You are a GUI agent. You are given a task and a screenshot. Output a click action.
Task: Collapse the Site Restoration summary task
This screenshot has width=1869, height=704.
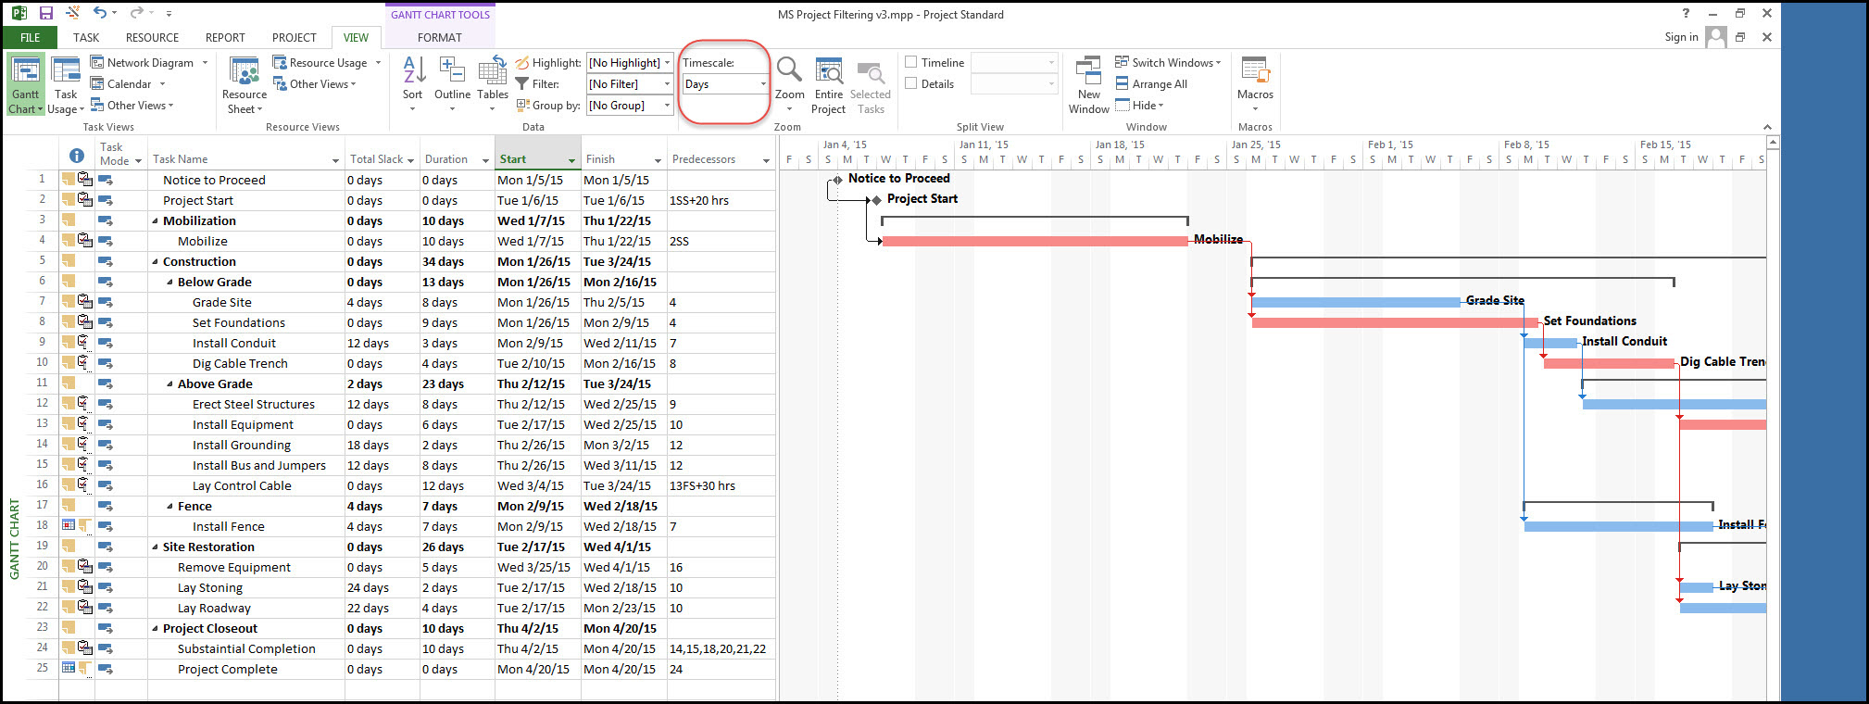click(155, 547)
